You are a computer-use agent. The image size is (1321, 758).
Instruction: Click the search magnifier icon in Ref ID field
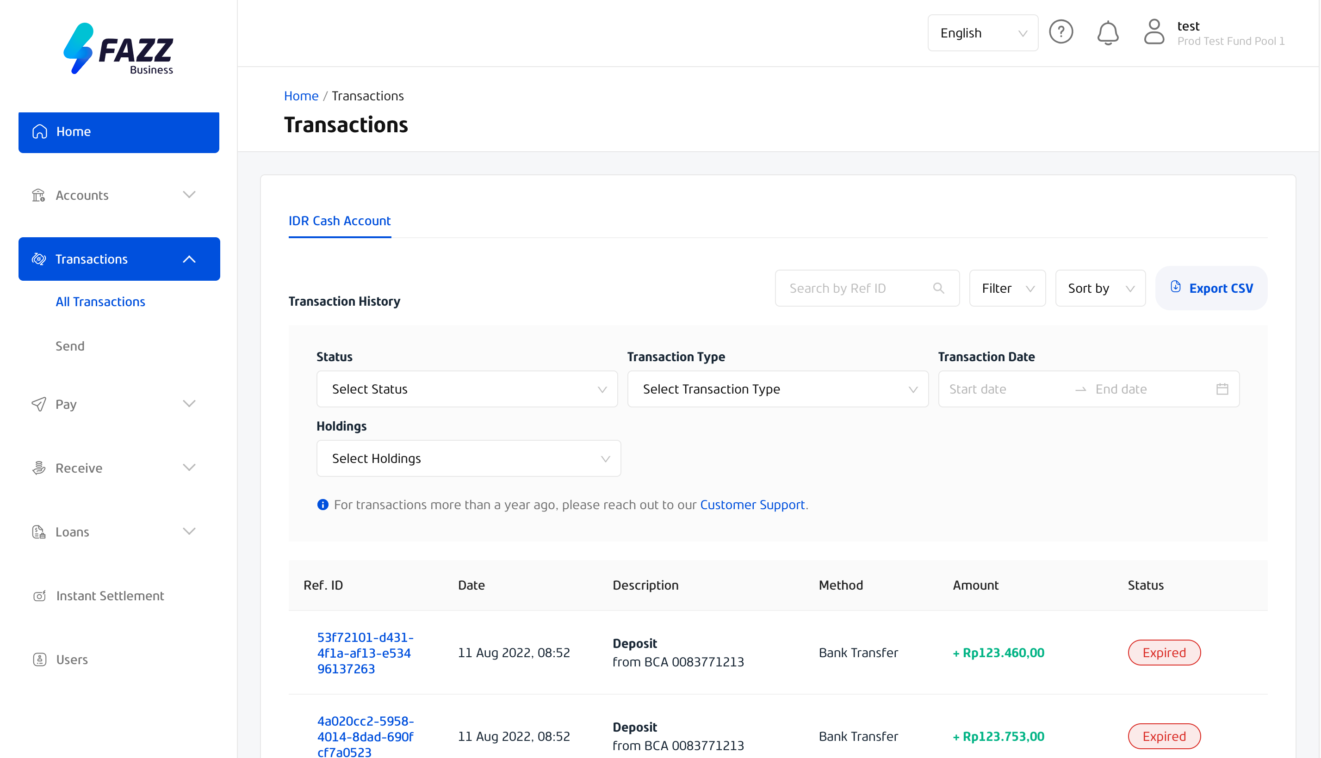pos(938,288)
